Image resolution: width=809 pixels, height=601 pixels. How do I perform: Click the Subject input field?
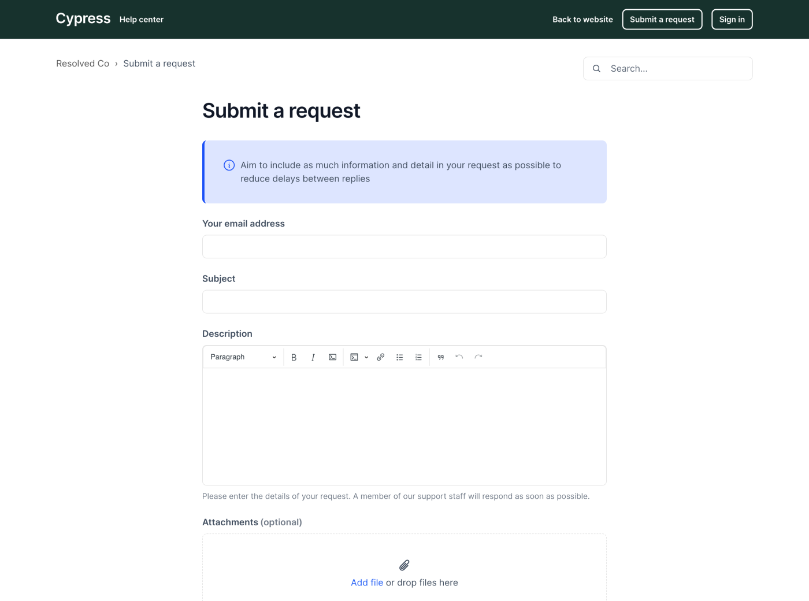click(404, 302)
